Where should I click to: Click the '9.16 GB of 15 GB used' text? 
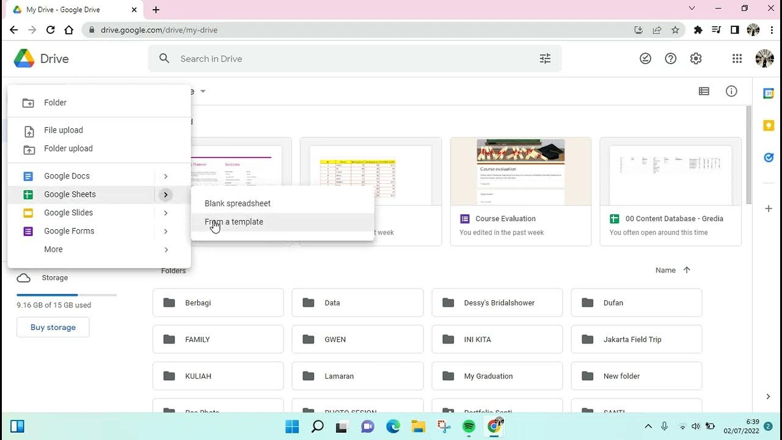[54, 305]
